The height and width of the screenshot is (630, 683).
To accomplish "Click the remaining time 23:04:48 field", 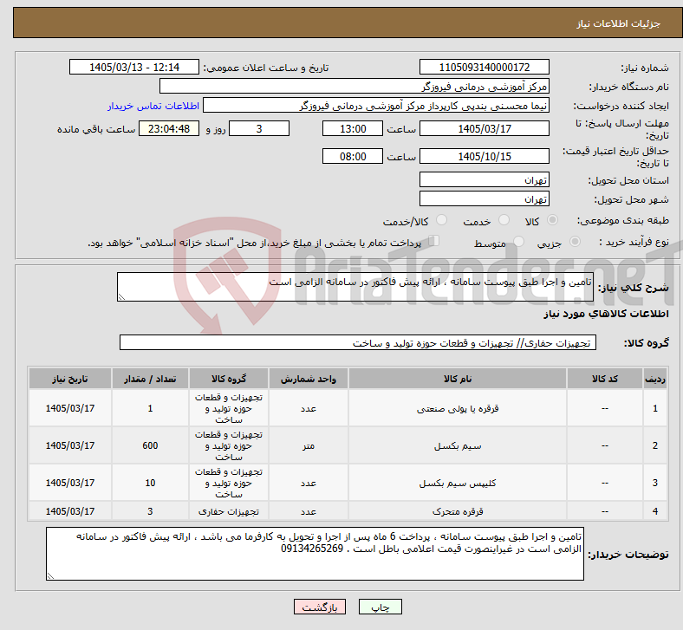I will (x=168, y=129).
